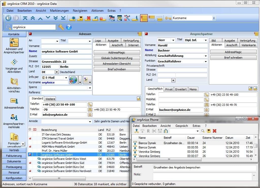Image resolution: width=260 pixels, height=188 pixels.
Task: Delete current record using the red X toolbar icon
Action: [89, 18]
